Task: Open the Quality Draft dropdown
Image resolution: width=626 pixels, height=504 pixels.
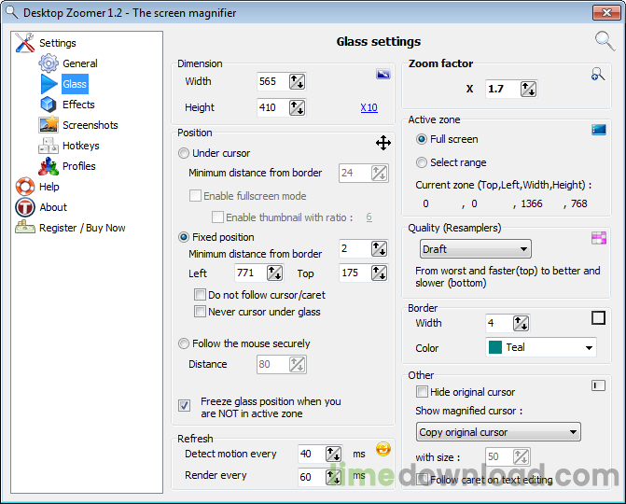Action: tap(475, 249)
